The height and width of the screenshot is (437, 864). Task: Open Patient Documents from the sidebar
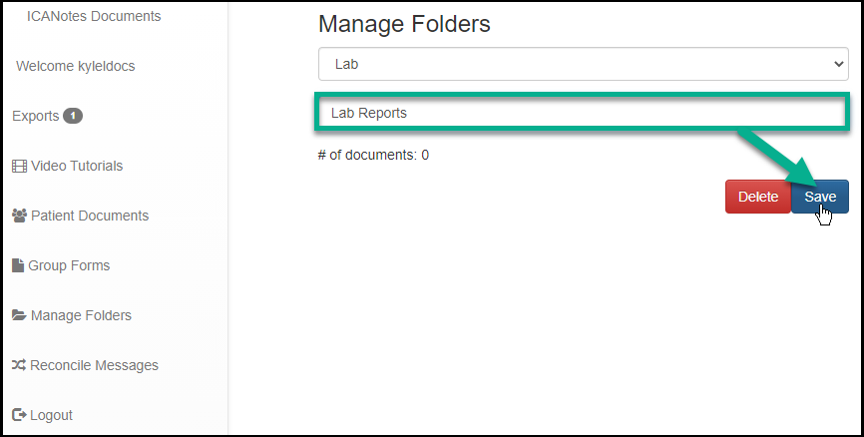[90, 216]
